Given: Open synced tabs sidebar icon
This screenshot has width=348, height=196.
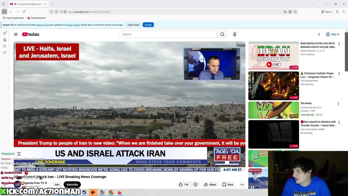Looking at the screenshot, I should pyautogui.click(x=5, y=40).
